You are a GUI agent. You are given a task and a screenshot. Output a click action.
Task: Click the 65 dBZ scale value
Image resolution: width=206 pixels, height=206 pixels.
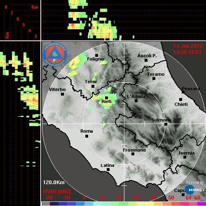pyautogui.click(x=197, y=198)
